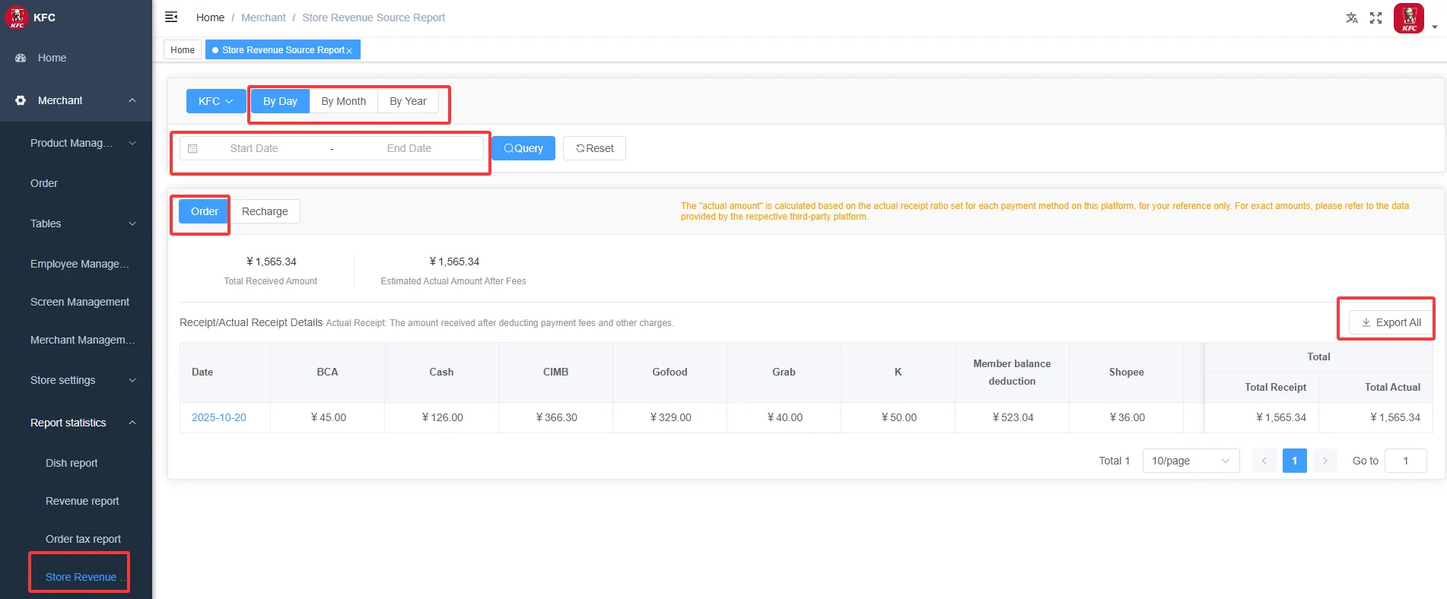
Task: Open the KFC store selector dropdown
Action: (x=216, y=101)
